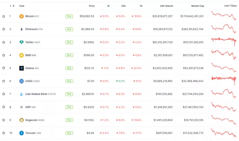The height and width of the screenshot is (141, 239).
Task: Toggle favorite star for Solana row
Action: point(4,68)
